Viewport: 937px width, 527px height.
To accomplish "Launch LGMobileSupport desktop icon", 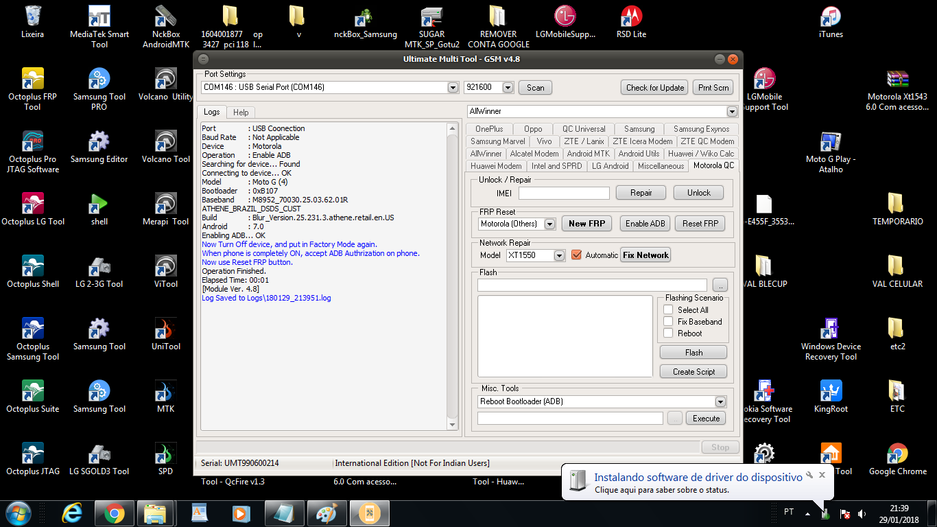I will point(565,22).
